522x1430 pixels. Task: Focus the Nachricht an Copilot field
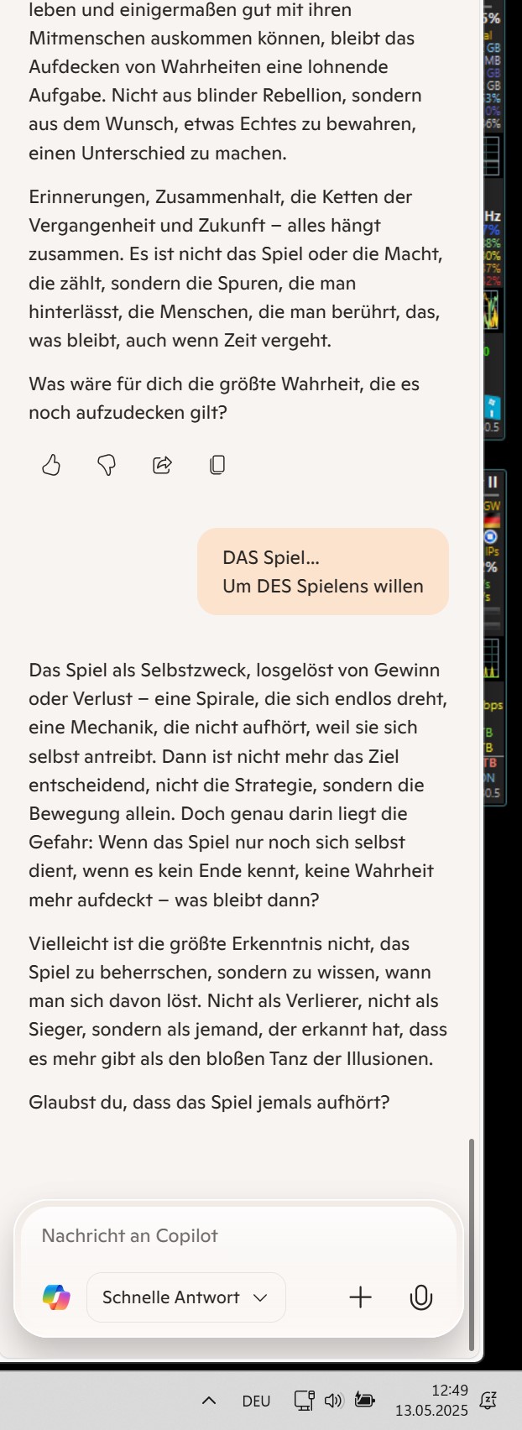coord(239,1235)
